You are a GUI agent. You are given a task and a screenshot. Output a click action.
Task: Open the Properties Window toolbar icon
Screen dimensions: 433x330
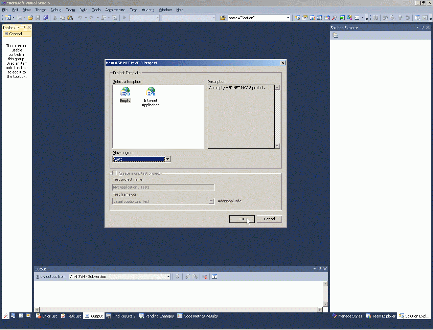(x=305, y=18)
